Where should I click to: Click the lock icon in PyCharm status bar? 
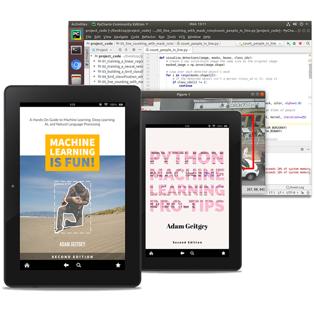pos(302,193)
